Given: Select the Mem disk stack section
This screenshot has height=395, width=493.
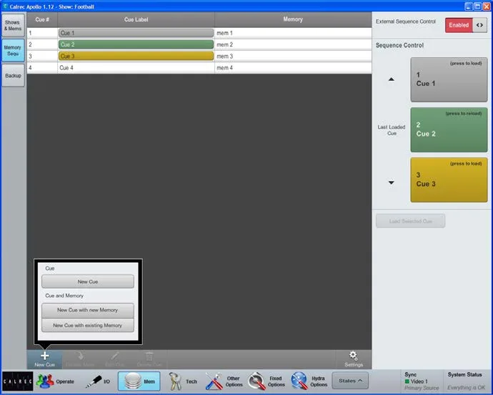Looking at the screenshot, I should click(139, 381).
